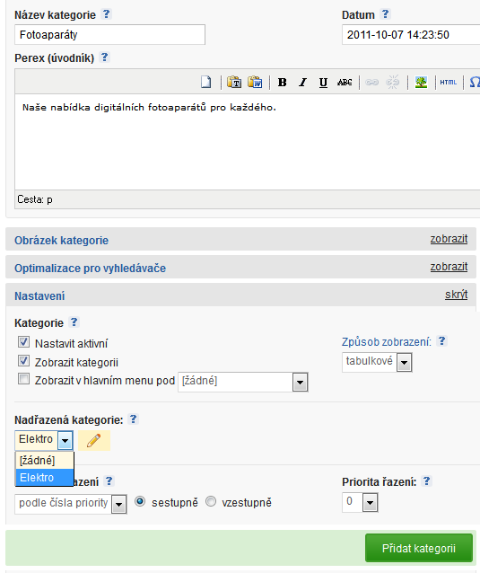Uncheck the Zobrazit kategorii checkbox

pyautogui.click(x=23, y=361)
